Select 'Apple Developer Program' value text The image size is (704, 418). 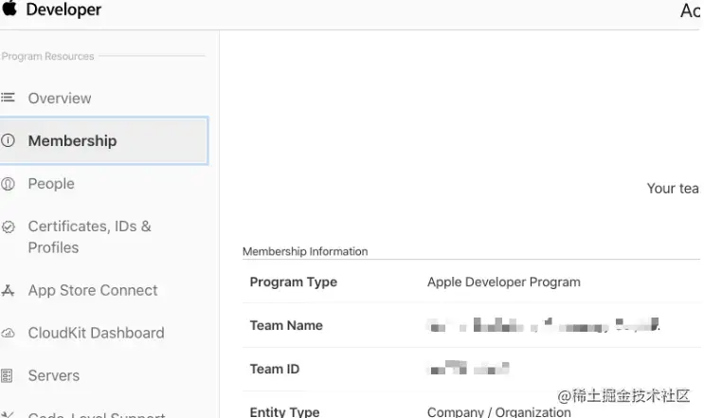[x=504, y=282]
